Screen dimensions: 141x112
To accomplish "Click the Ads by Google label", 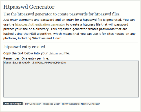I will (13, 104).
